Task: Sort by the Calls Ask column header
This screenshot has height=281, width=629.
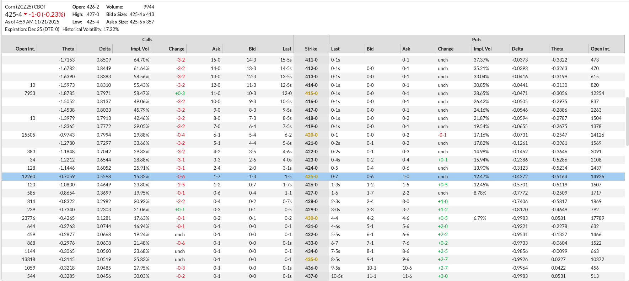Action: pos(216,49)
